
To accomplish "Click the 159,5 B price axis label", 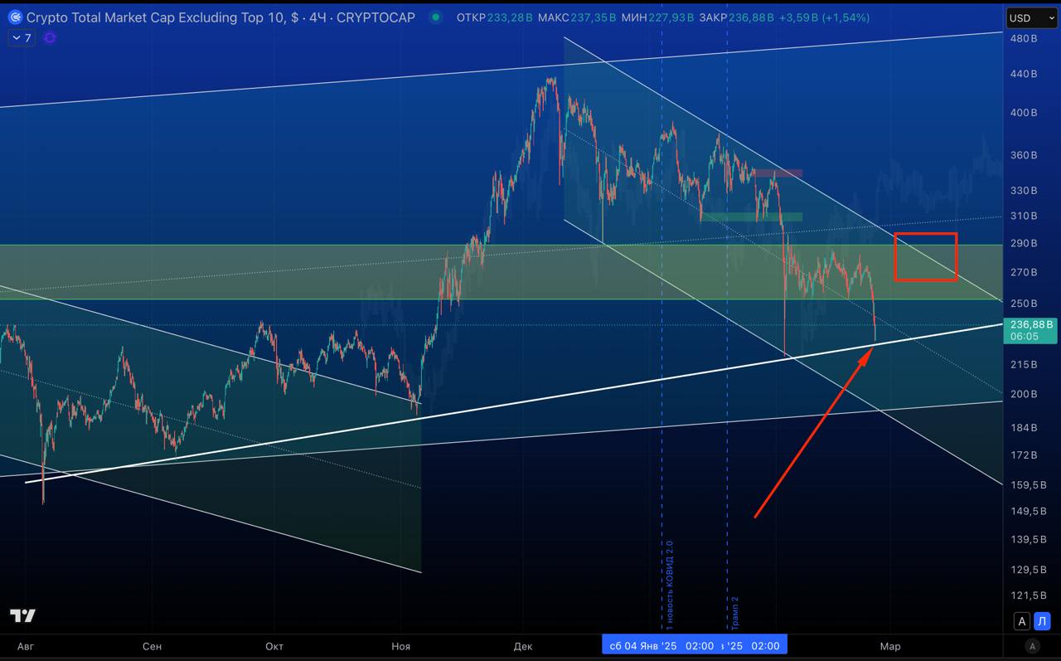I will point(1028,484).
